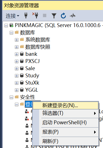Click the StuXk database cylinder icon

click(x=22, y=83)
